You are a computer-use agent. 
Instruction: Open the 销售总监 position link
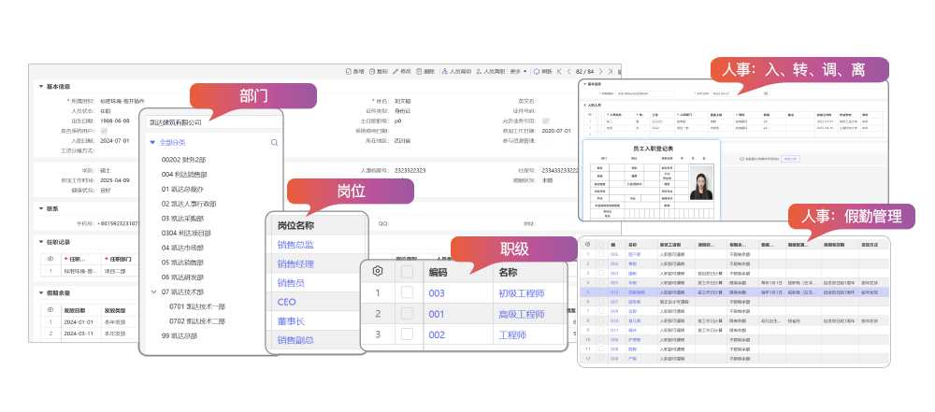tap(295, 244)
